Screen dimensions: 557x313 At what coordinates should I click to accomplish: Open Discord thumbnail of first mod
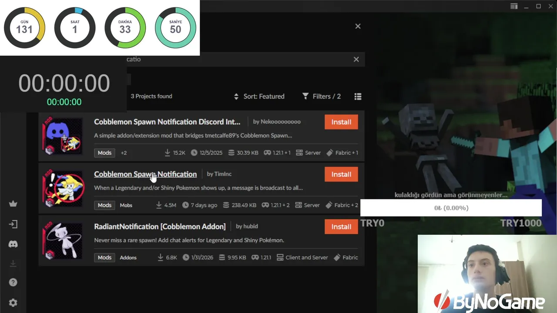(63, 136)
